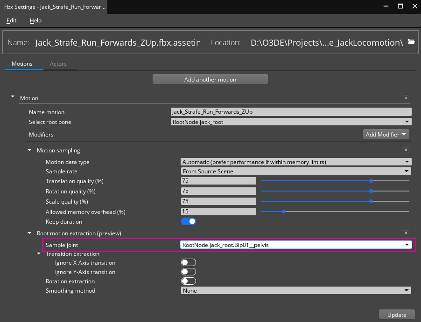Switch to the Actors tab
The height and width of the screenshot is (322, 421).
(58, 63)
